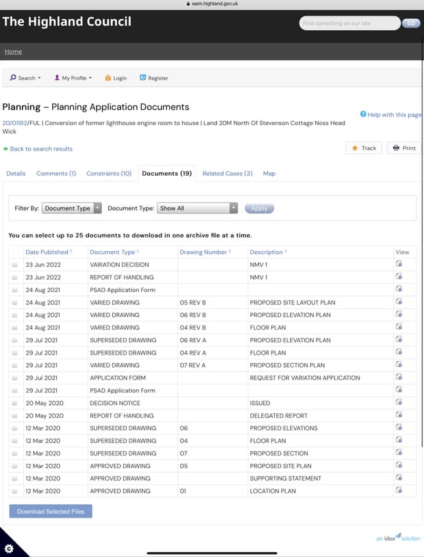The width and height of the screenshot is (424, 557).
Task: Open document for drawing 06 REV B
Action: point(399,314)
